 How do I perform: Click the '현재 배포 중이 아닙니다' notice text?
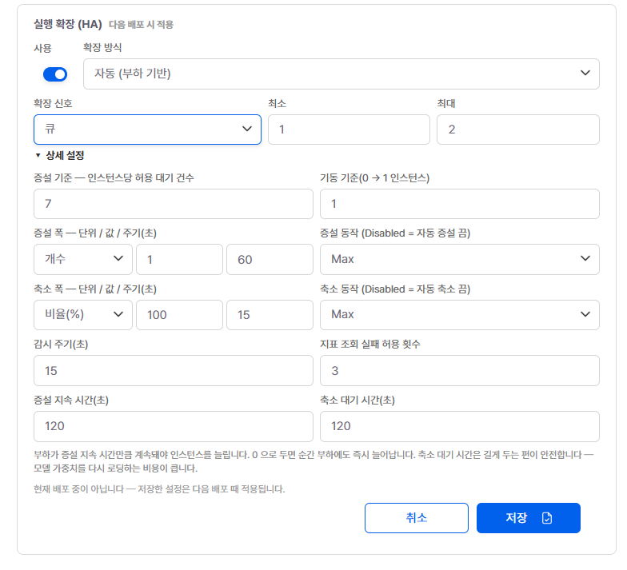point(159,489)
